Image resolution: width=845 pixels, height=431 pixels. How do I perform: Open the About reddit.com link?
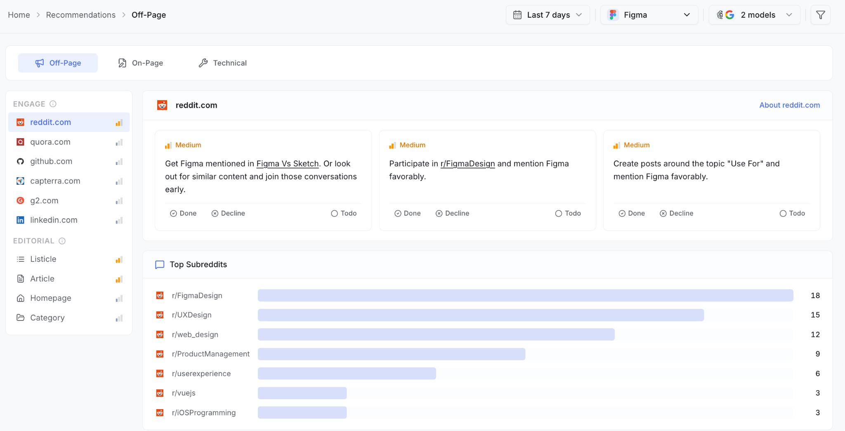click(789, 105)
